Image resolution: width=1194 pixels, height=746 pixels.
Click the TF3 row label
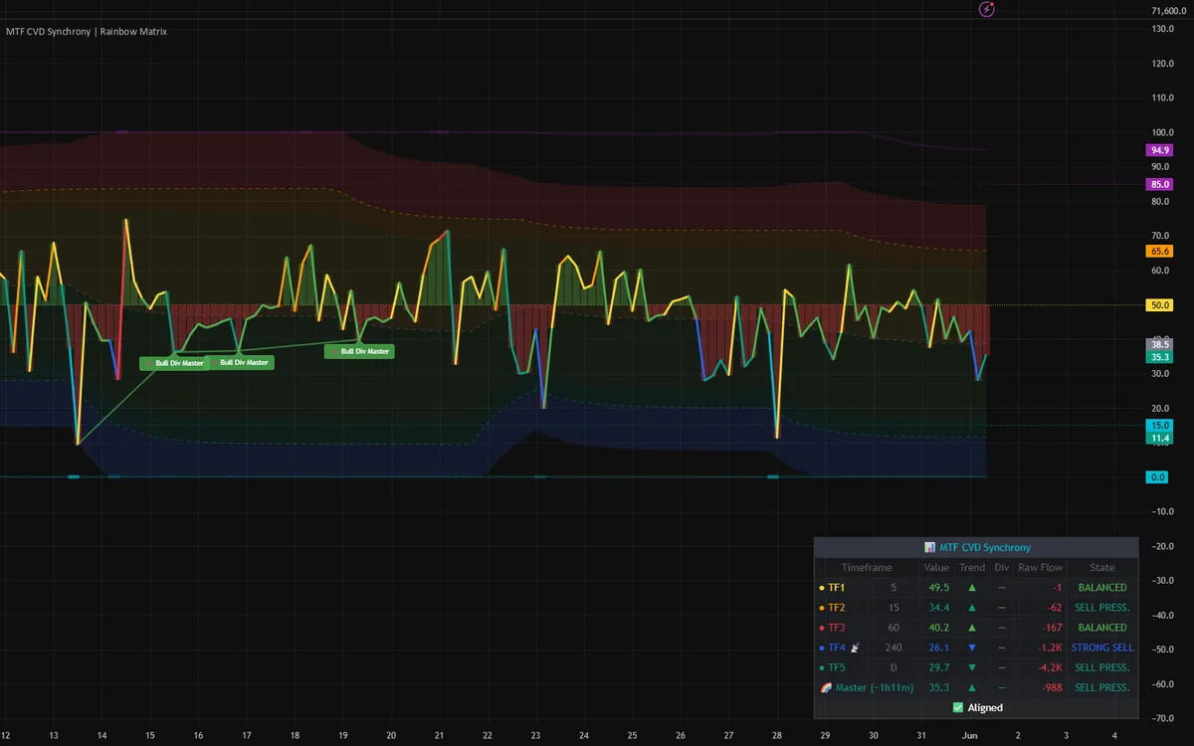click(836, 628)
